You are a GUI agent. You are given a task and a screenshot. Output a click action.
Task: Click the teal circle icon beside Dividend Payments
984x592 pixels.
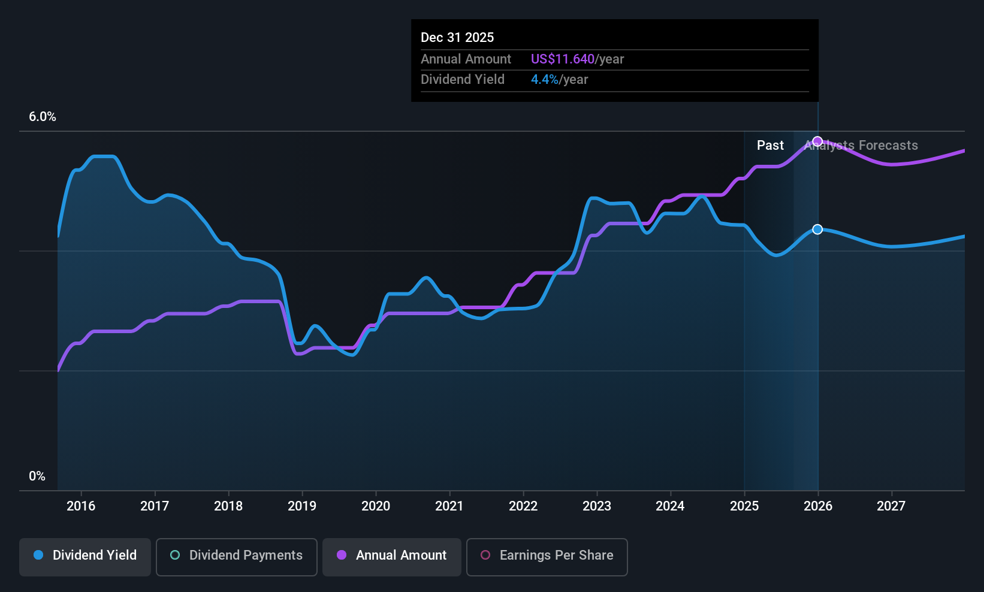pos(174,555)
